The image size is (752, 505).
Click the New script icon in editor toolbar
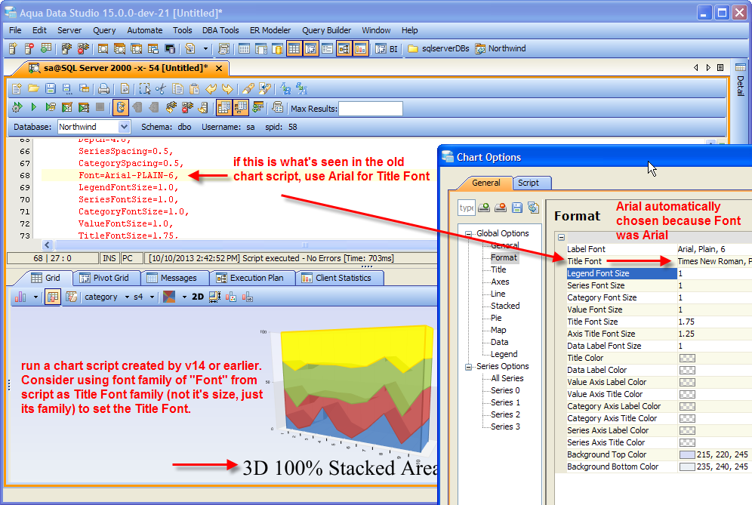(17, 89)
